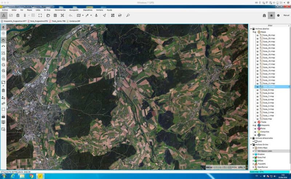The height and width of the screenshot is (179, 291).
Task: Collapse the Archivos almacenados node
Action: click(x=251, y=138)
